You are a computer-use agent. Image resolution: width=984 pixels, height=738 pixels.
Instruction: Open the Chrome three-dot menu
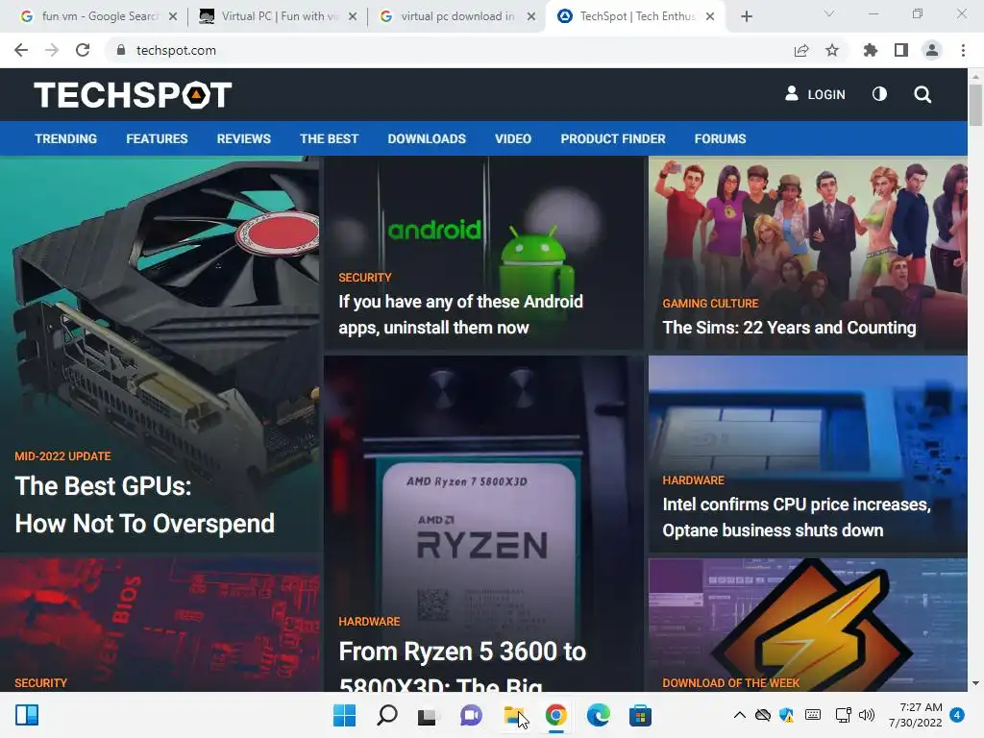pyautogui.click(x=963, y=50)
